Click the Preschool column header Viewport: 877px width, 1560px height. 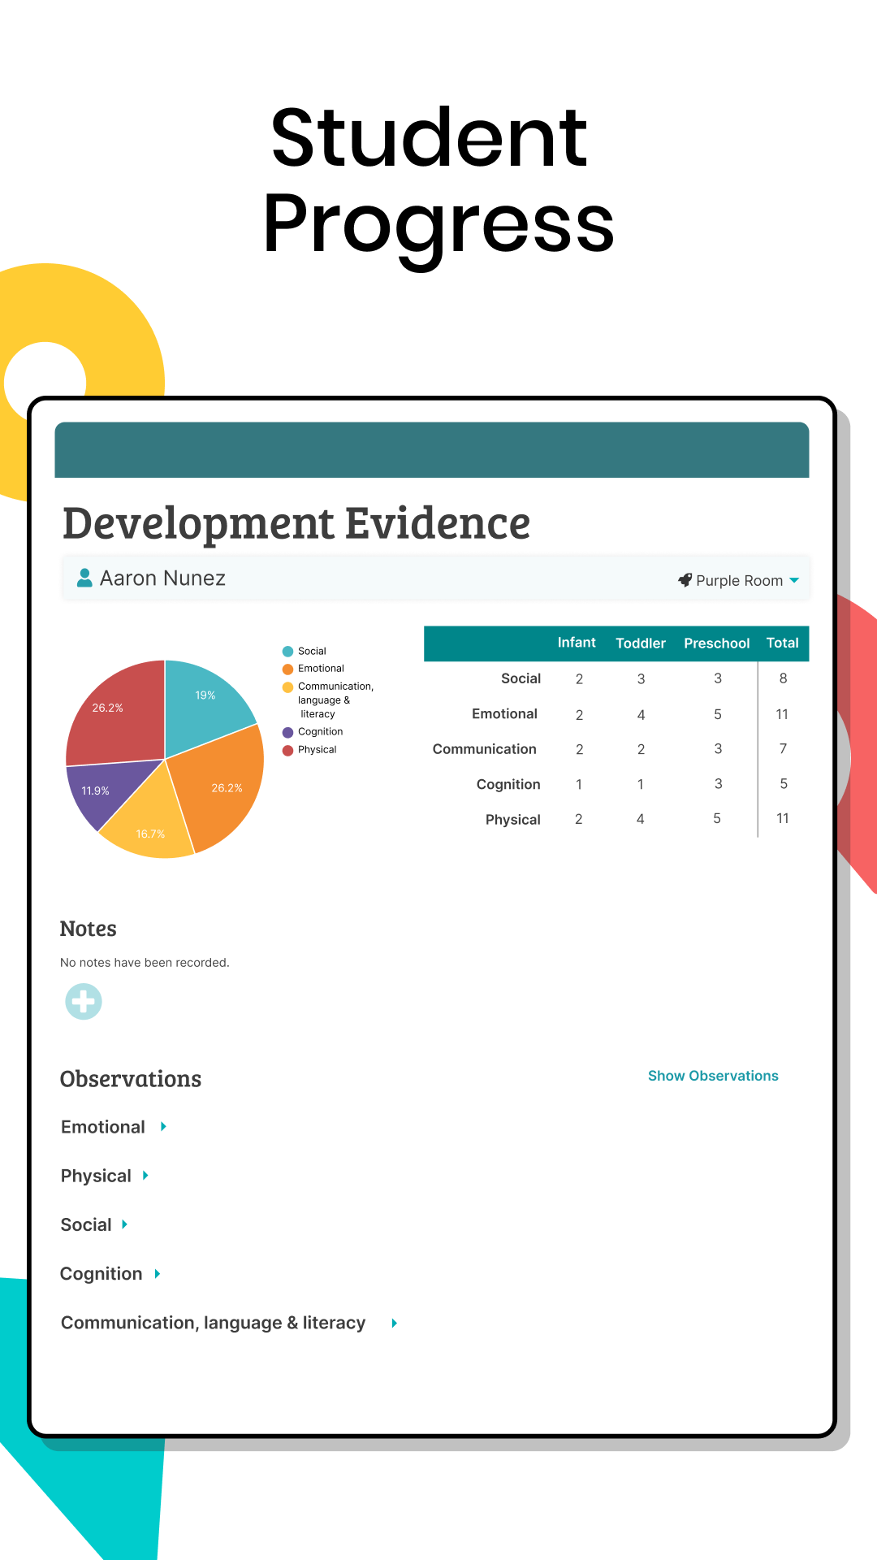[717, 643]
